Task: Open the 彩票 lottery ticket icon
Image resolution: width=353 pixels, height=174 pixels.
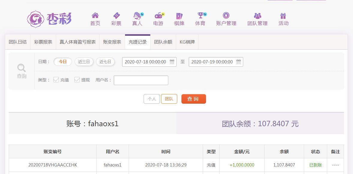Action: pos(116,16)
